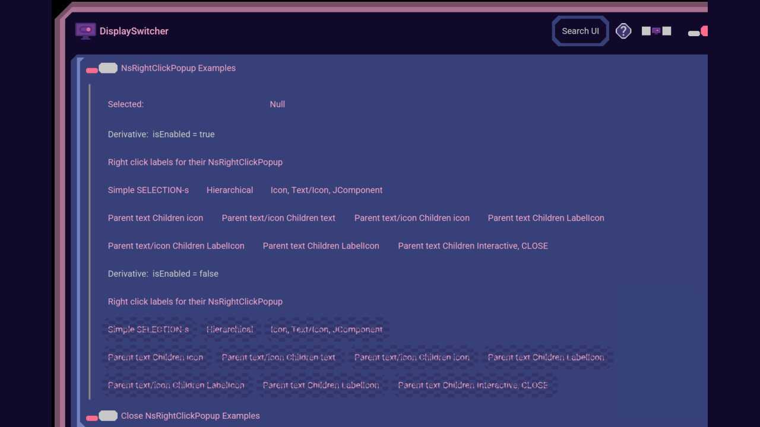Viewport: 760px width, 427px height.
Task: Click Derivative: isEnabled = false text
Action: [163, 274]
